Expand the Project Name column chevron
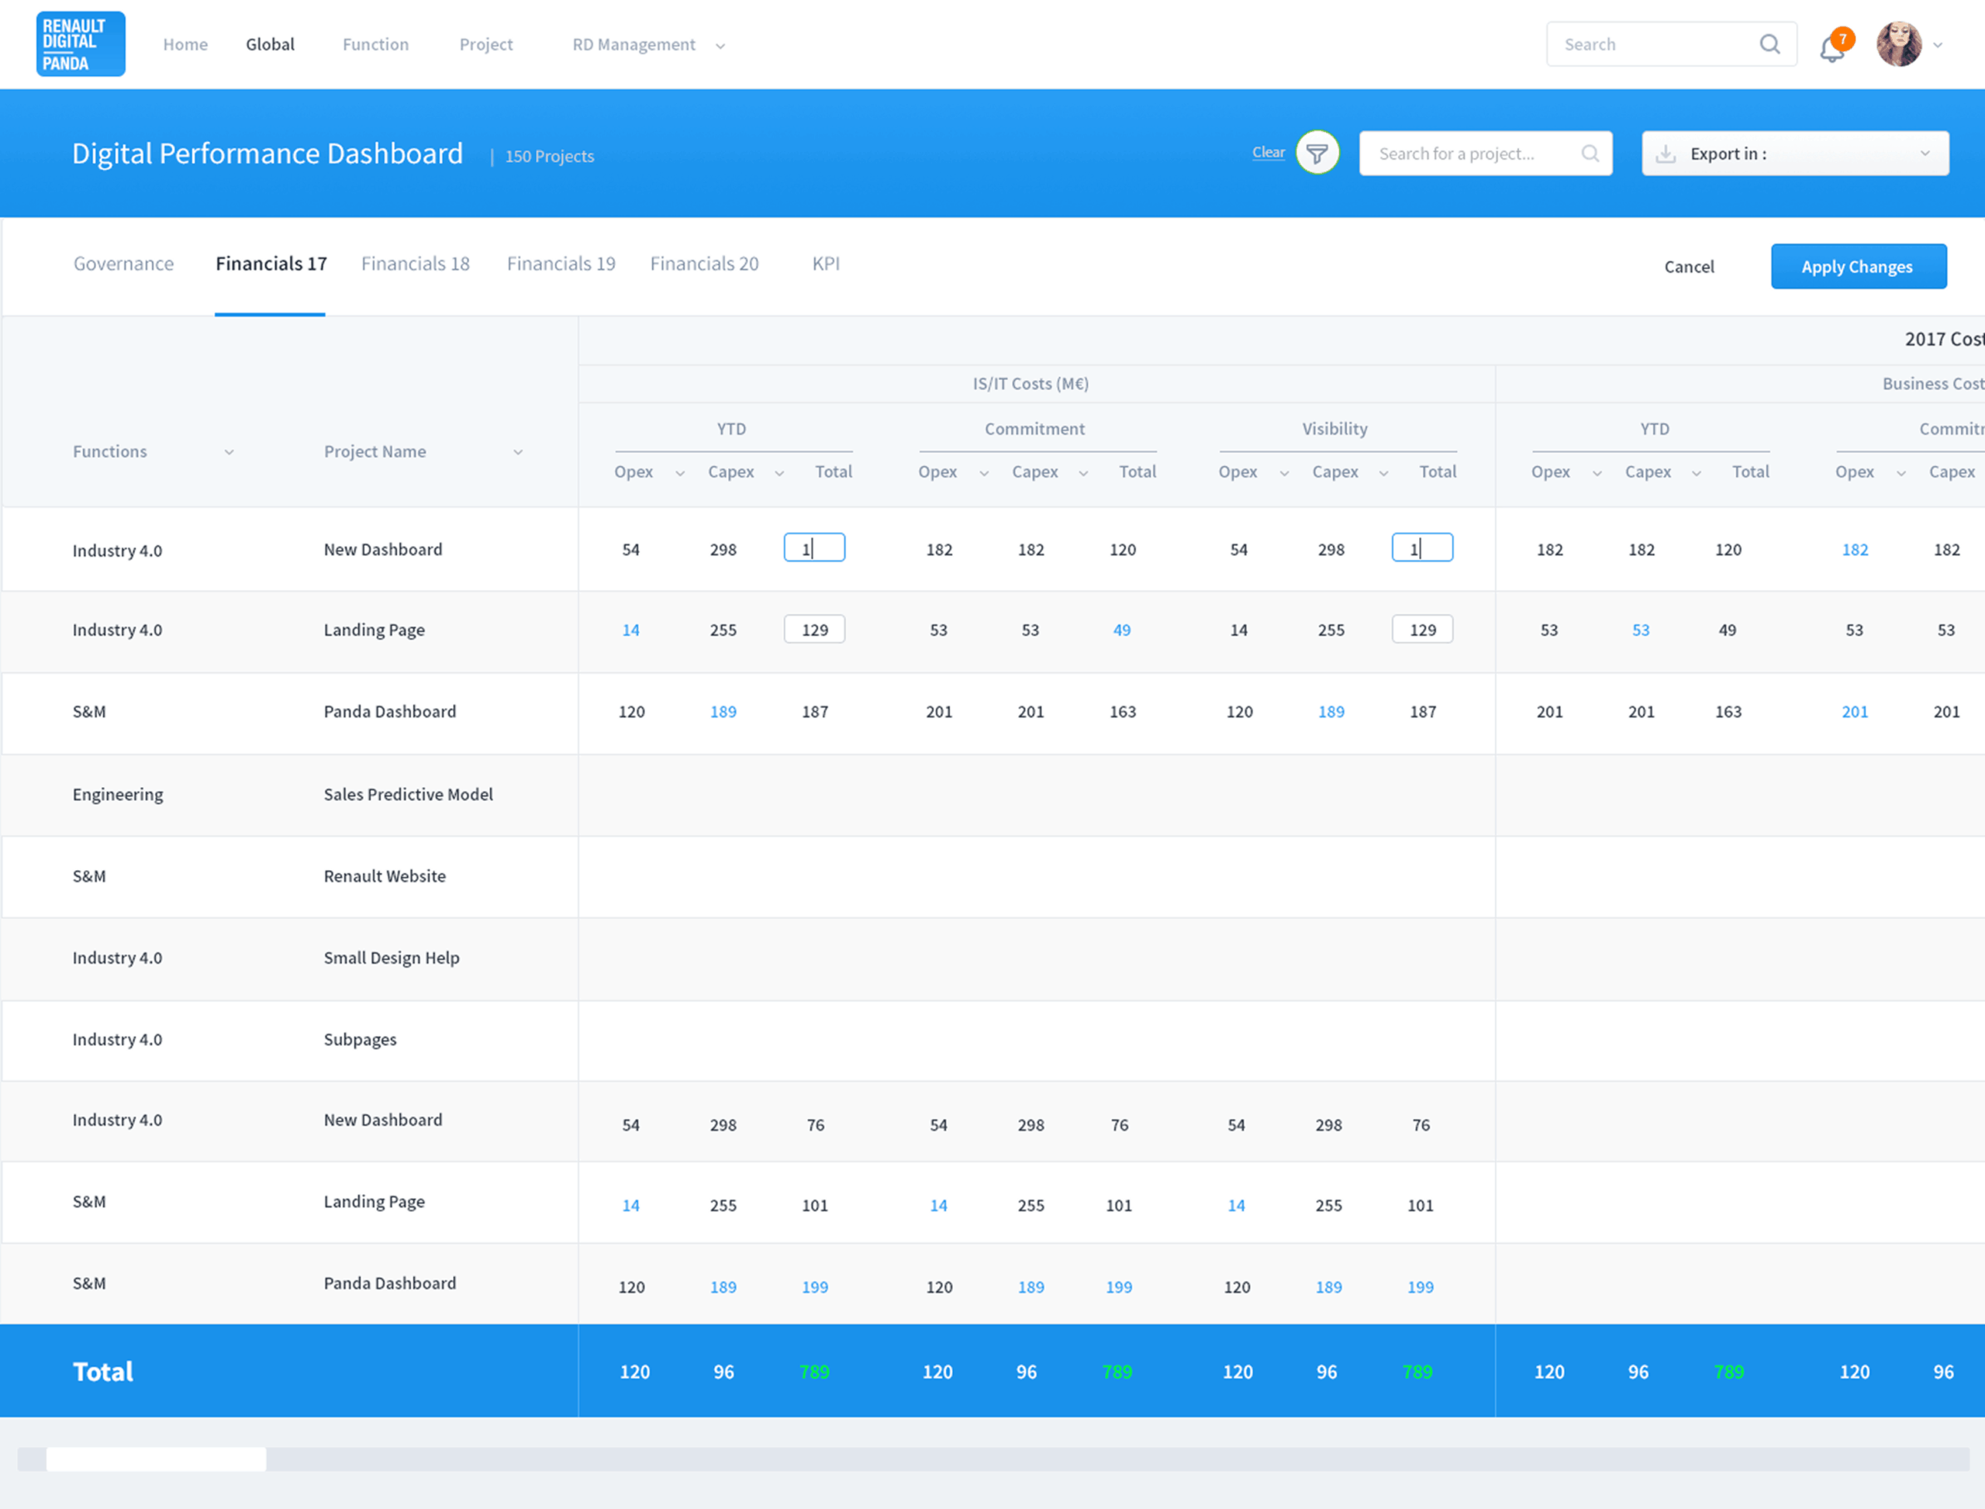 (518, 452)
